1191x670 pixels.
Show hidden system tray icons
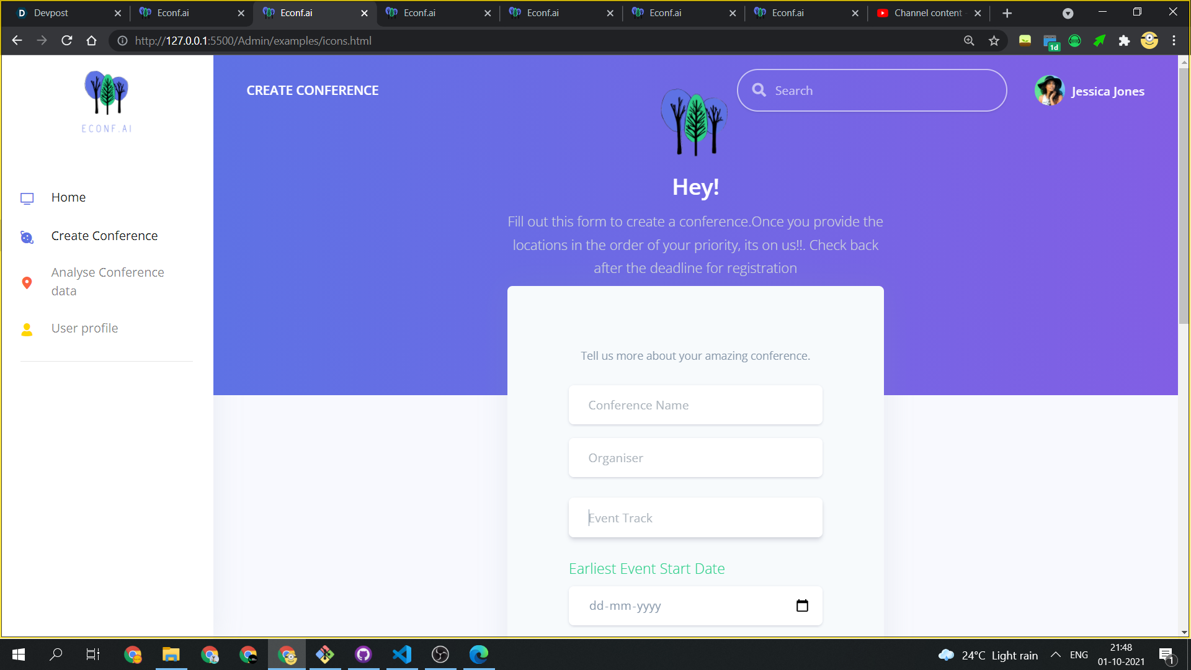pos(1055,654)
